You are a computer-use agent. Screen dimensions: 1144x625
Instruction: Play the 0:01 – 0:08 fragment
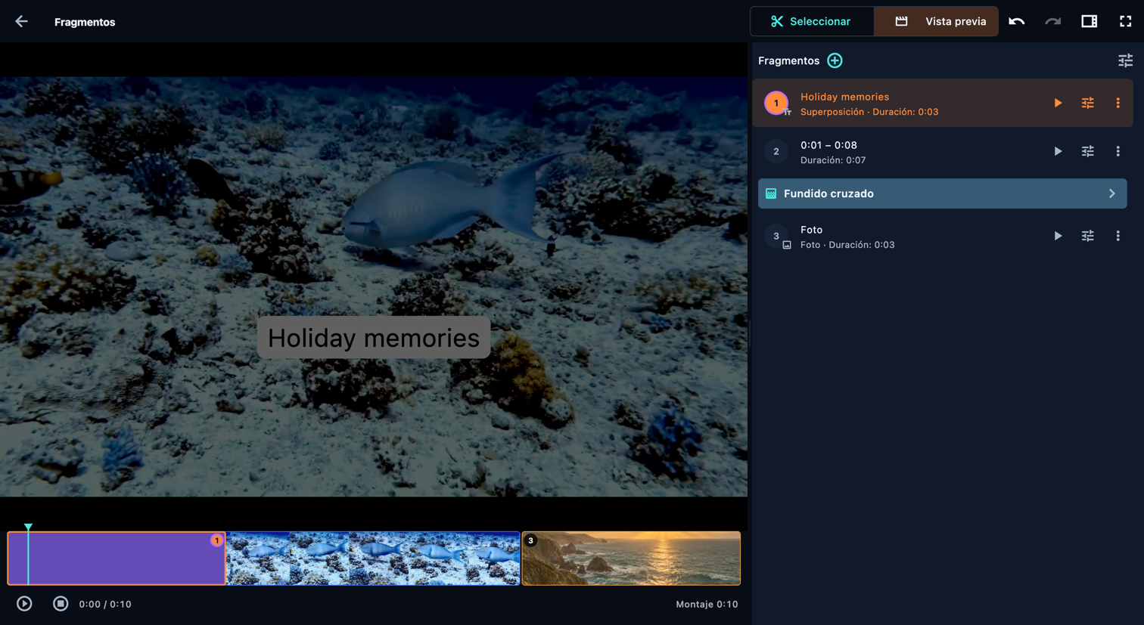[x=1058, y=151]
